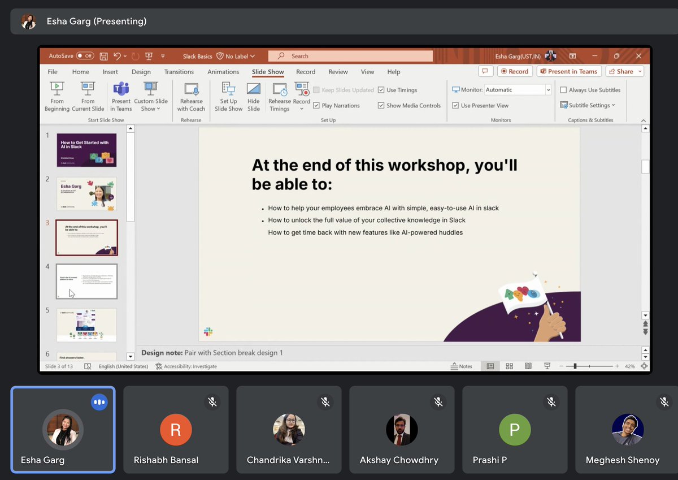
Task: Open Rehearse with Coach
Action: (x=191, y=97)
